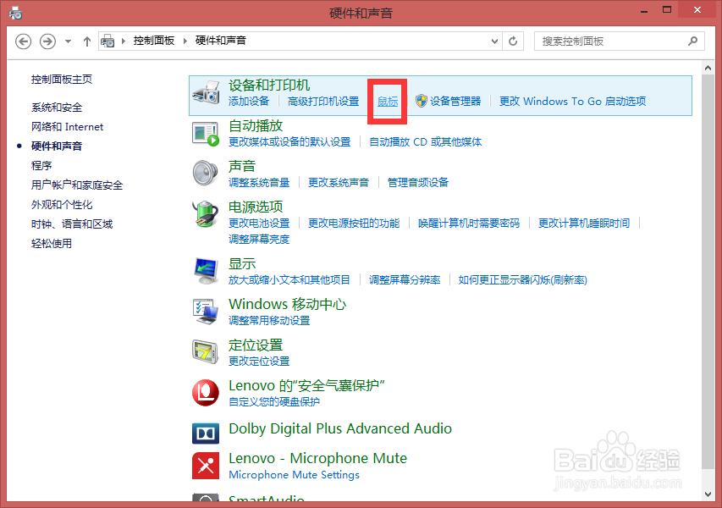Screen dimensions: 722x508
Task: Click the vertical scrollbar down arrow
Action: [x=708, y=494]
